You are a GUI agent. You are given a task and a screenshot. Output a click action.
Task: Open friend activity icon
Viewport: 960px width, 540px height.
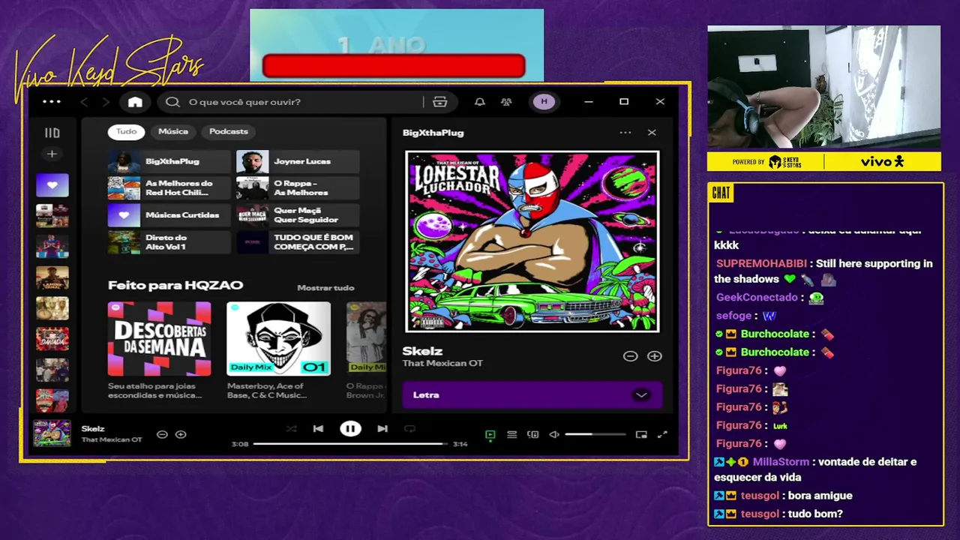506,102
